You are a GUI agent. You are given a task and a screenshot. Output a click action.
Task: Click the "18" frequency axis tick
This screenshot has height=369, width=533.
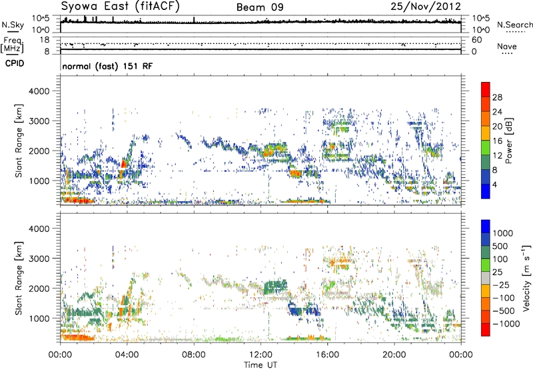point(45,40)
